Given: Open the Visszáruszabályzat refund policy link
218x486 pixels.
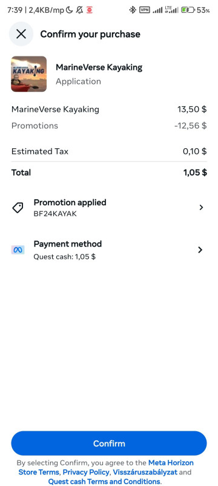Looking at the screenshot, I should (145, 472).
